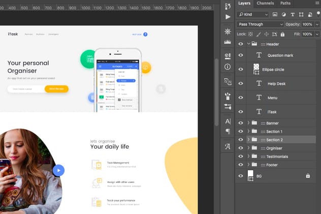Expand the Banner layer group

click(x=248, y=123)
